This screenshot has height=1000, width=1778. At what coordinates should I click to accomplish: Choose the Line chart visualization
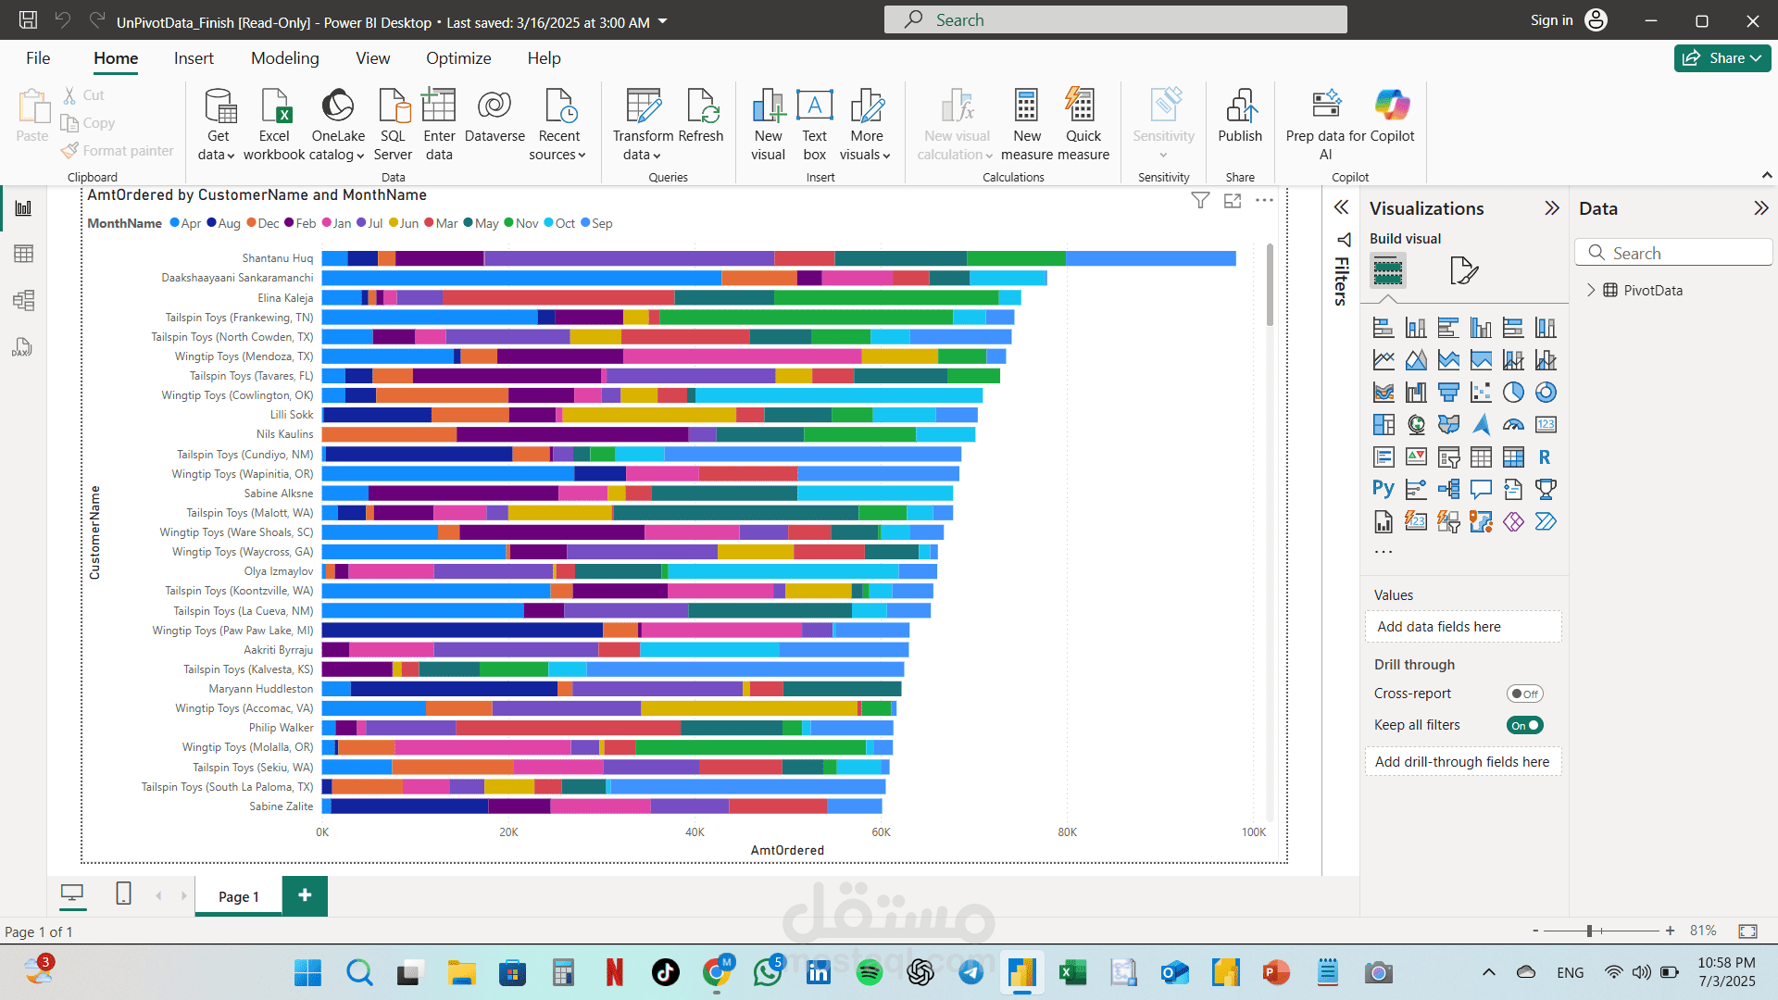click(1384, 360)
